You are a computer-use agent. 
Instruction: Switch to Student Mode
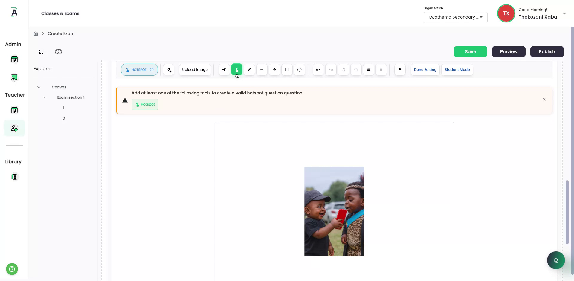457,70
